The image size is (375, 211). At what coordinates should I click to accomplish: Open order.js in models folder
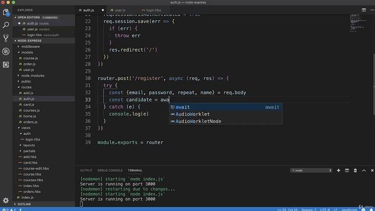29,64
